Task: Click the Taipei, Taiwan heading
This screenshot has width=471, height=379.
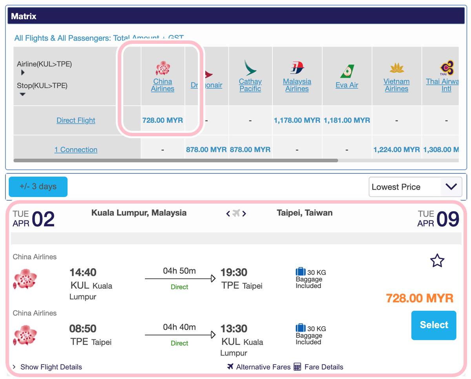Action: [x=305, y=213]
